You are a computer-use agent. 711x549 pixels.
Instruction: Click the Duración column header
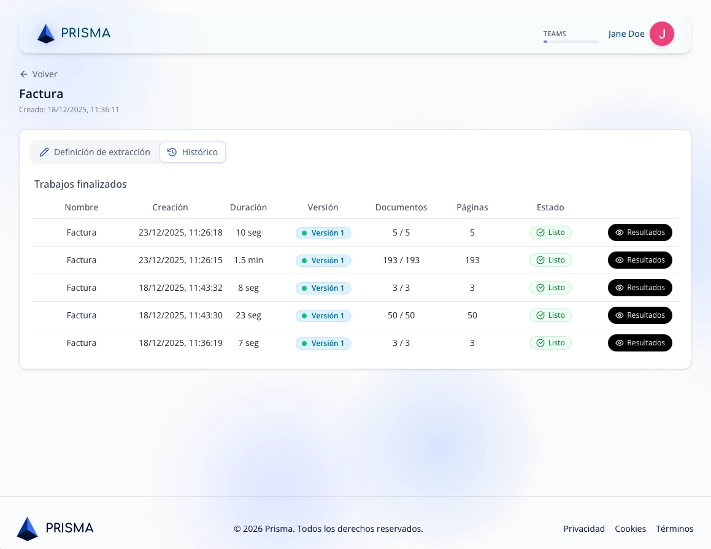248,207
